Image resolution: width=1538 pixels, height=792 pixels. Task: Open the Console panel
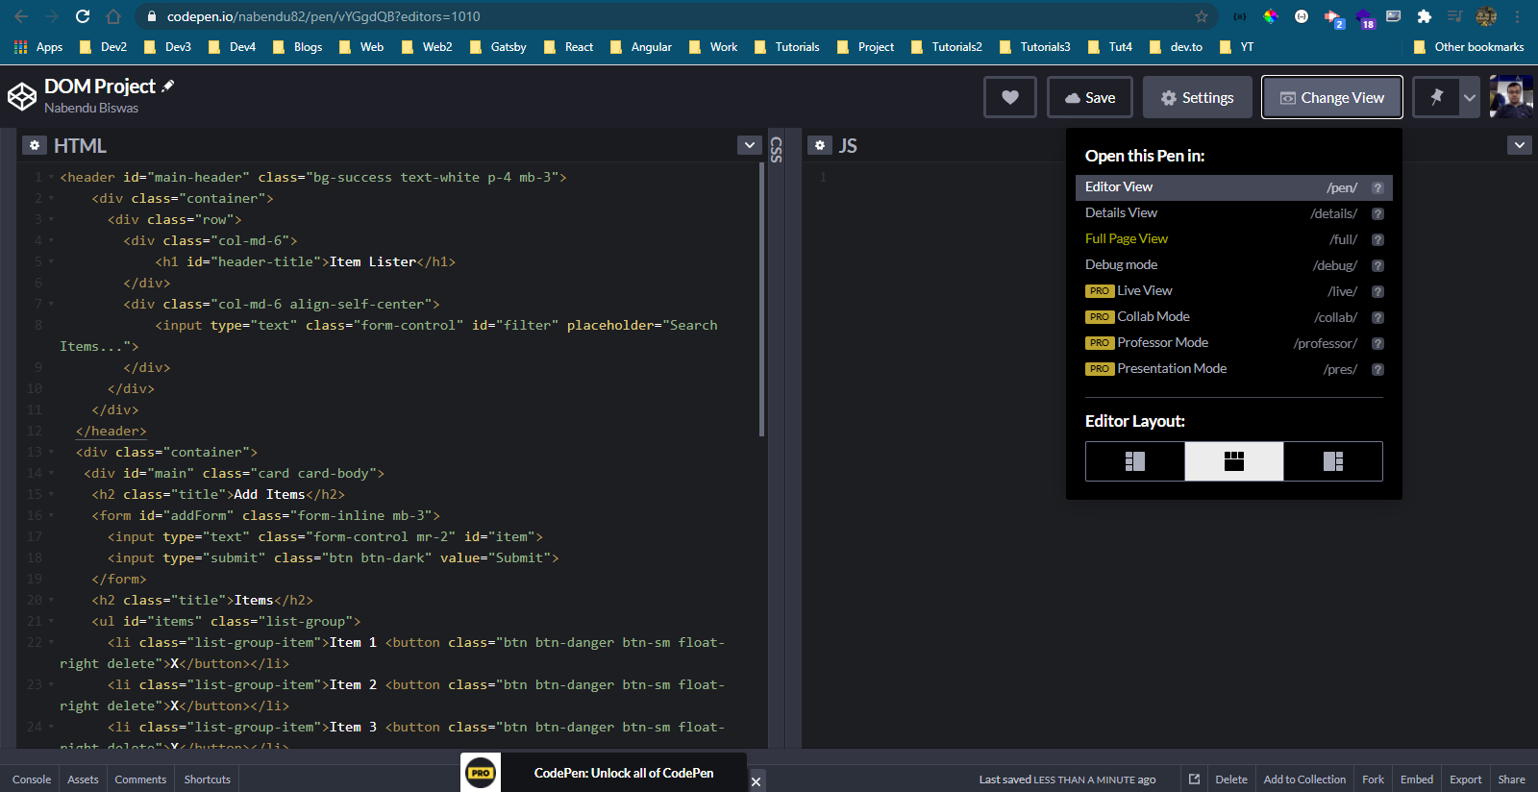[x=32, y=780]
